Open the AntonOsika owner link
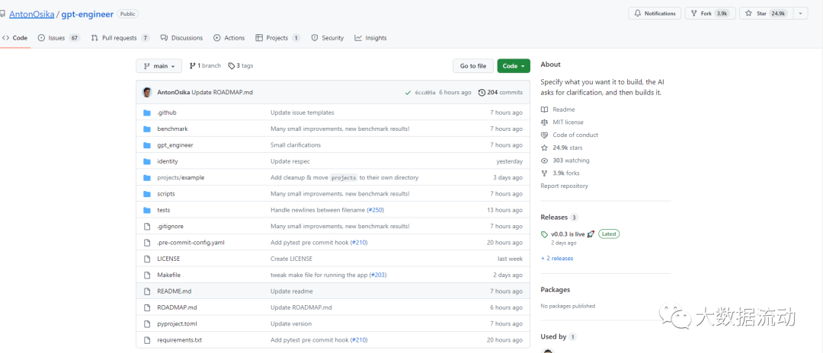 [32, 14]
